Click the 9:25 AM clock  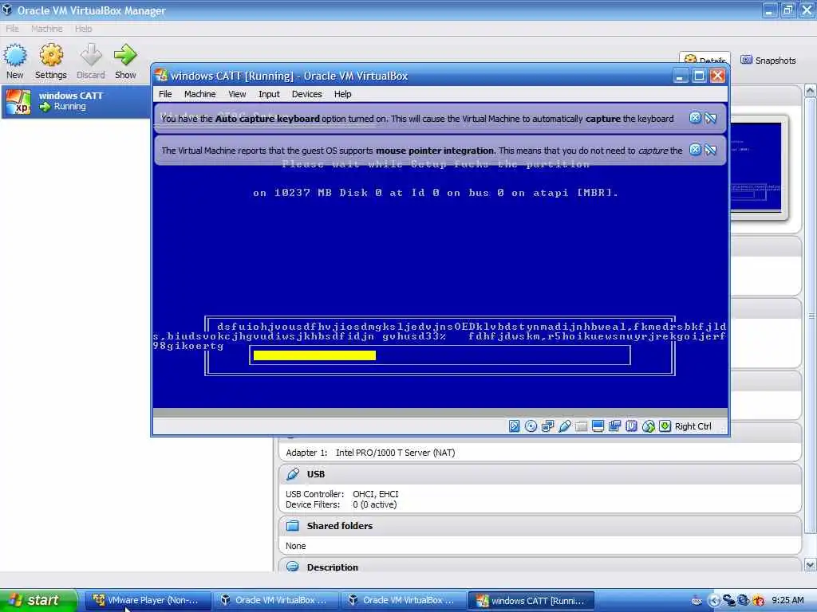pyautogui.click(x=787, y=600)
